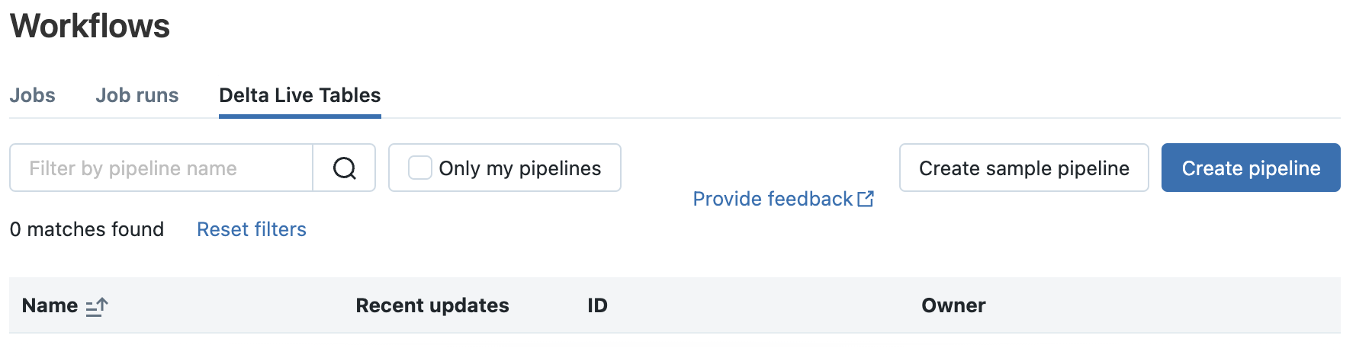
Task: Click the Create sample pipeline button
Action: [x=1024, y=168]
